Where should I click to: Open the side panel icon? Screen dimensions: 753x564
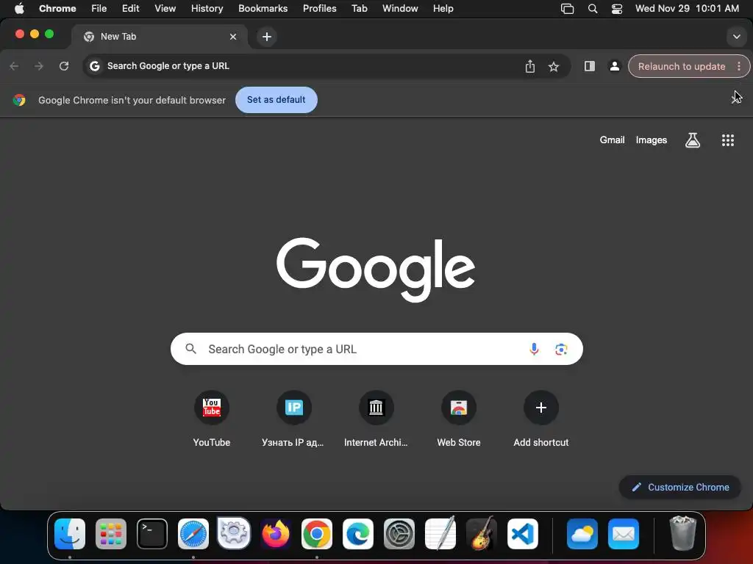tap(589, 66)
